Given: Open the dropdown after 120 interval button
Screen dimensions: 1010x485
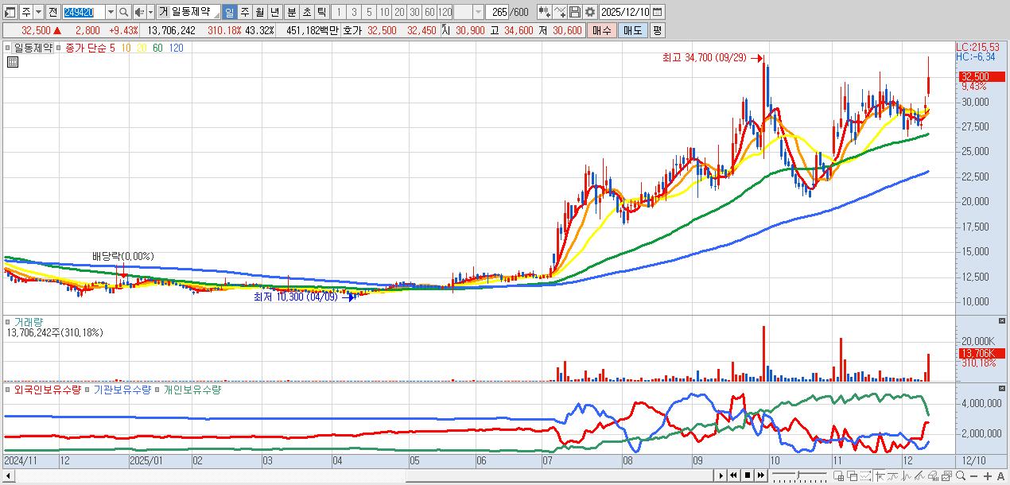Looking at the screenshot, I should [478, 12].
